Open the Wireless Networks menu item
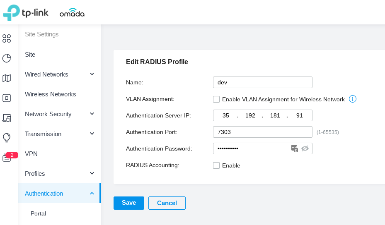Screen dimensions: 385x225 59,94
